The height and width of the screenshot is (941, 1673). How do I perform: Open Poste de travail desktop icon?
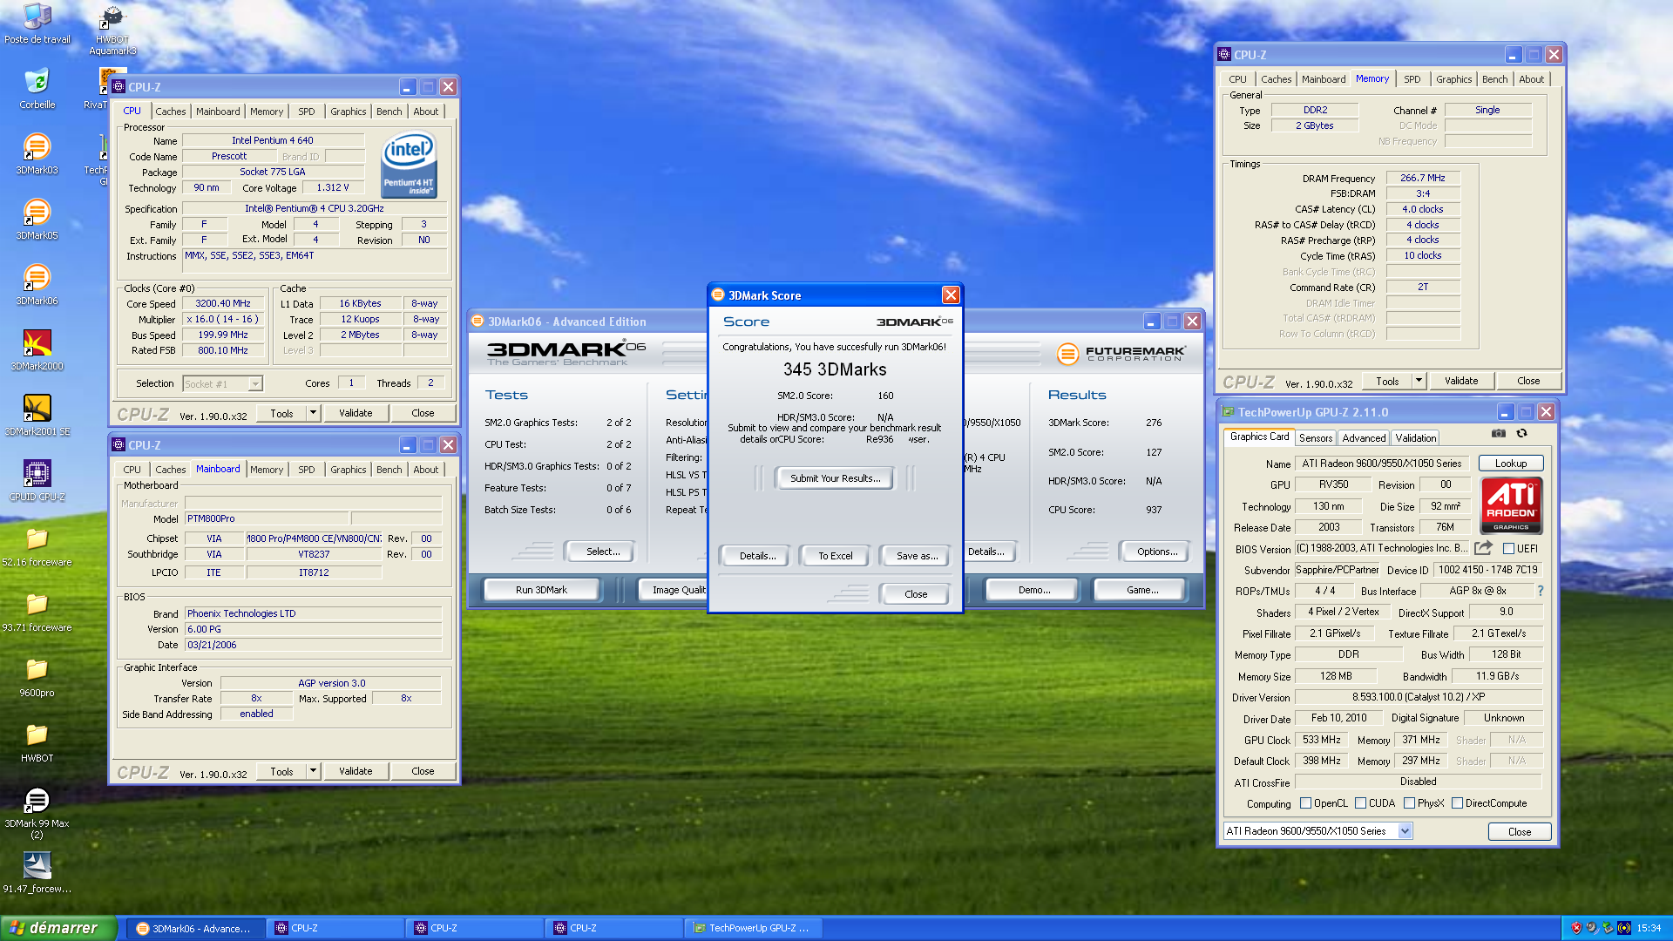(37, 24)
